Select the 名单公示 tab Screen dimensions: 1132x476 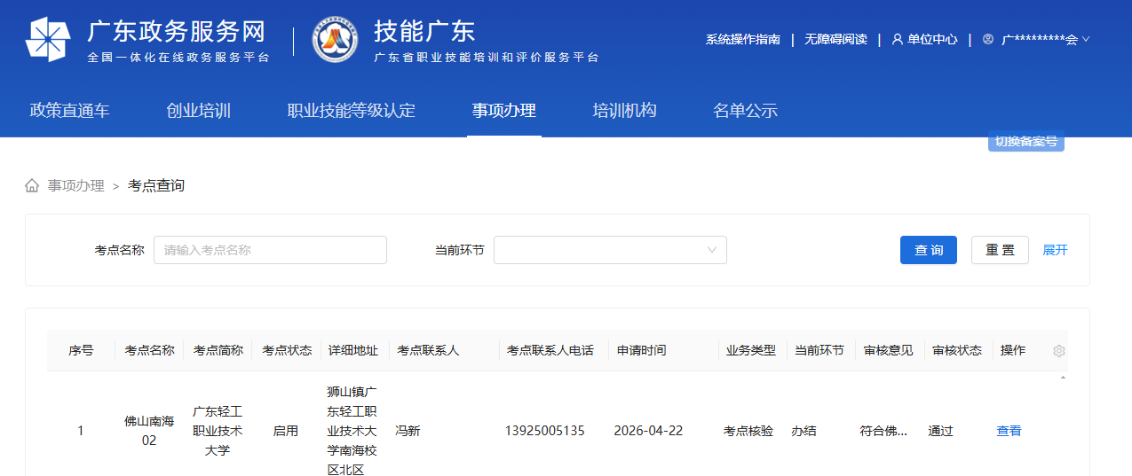(x=745, y=111)
